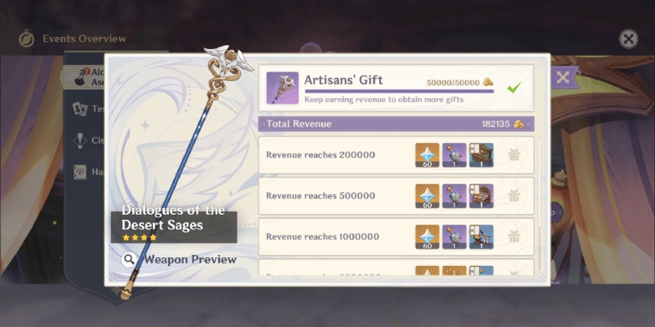Viewport: 655px width, 327px height.
Task: Close the Events Overview screen
Action: tap(629, 39)
